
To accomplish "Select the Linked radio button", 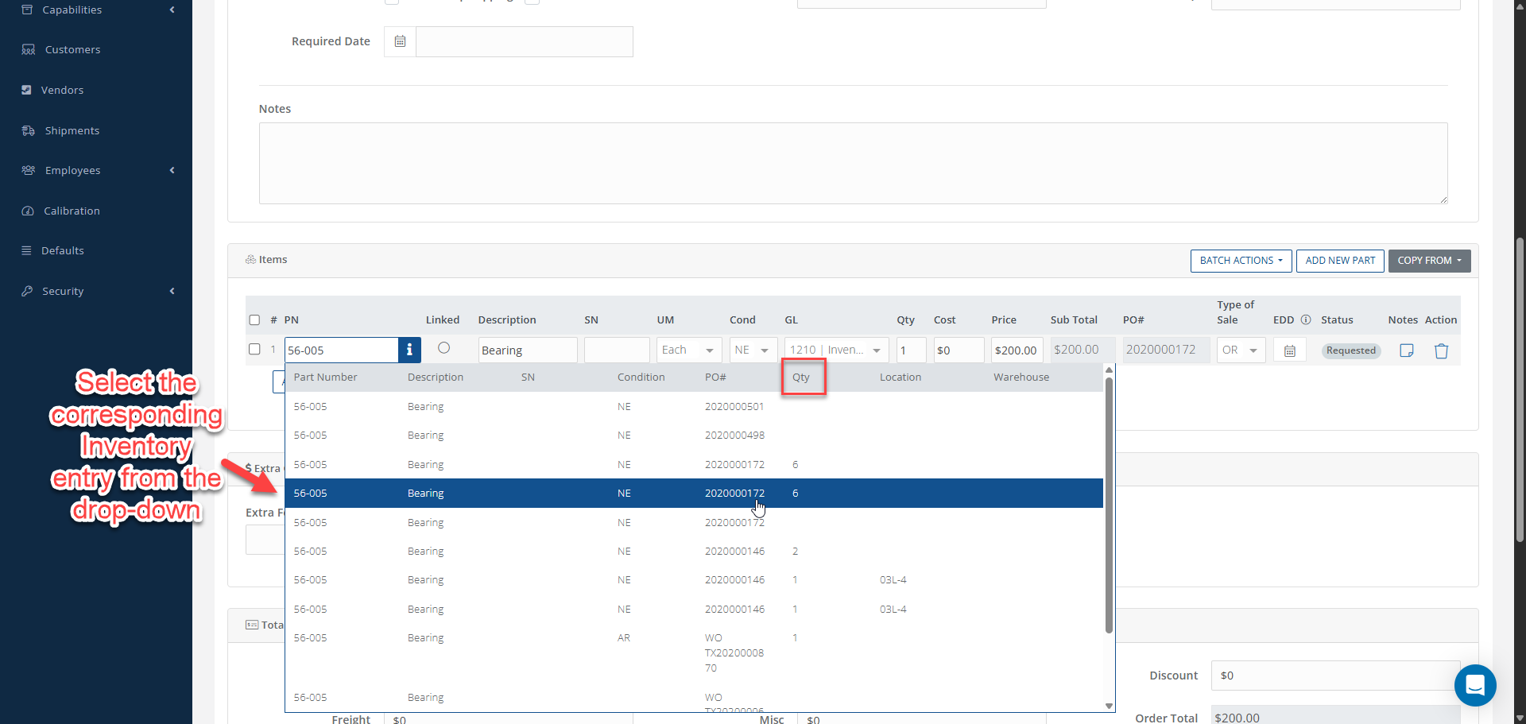I will (x=443, y=348).
